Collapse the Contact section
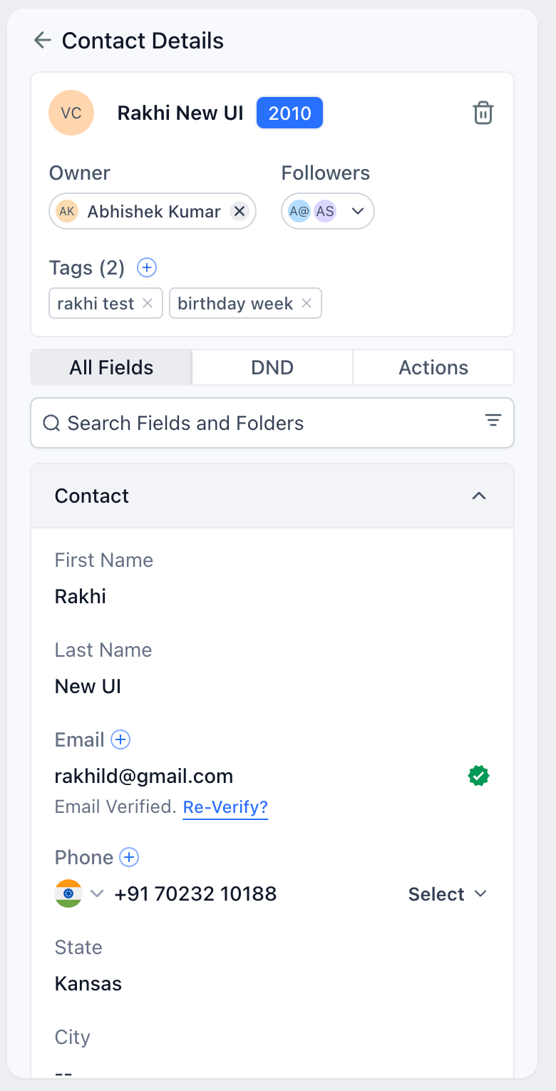The image size is (556, 1091). [x=479, y=496]
